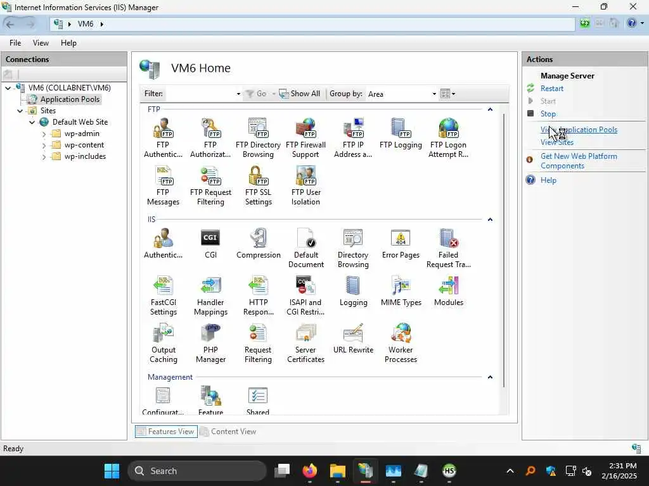The height and width of the screenshot is (486, 649).
Task: Open FTP Directory Browsing feature
Action: [258, 137]
